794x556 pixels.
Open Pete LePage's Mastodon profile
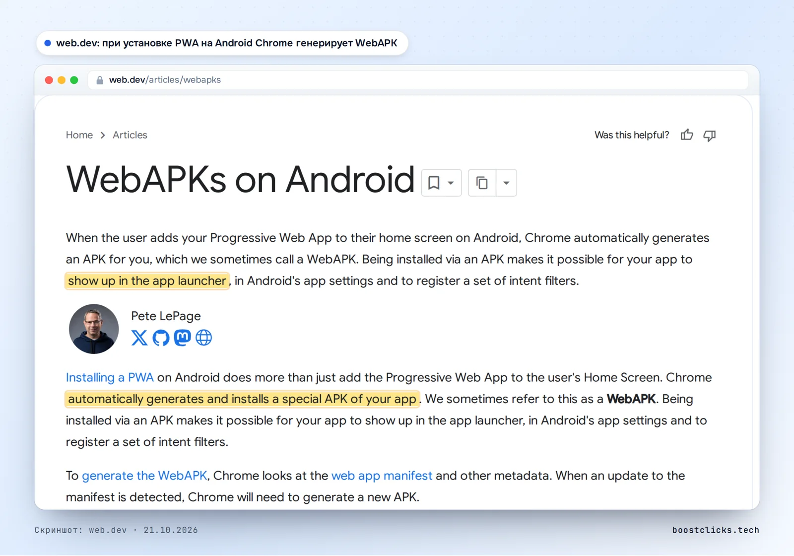(x=182, y=338)
